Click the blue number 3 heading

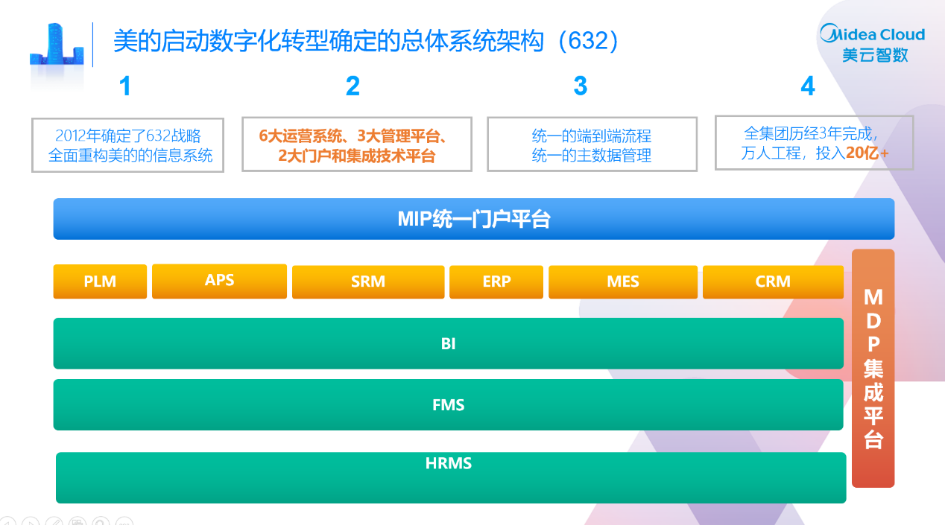(580, 86)
